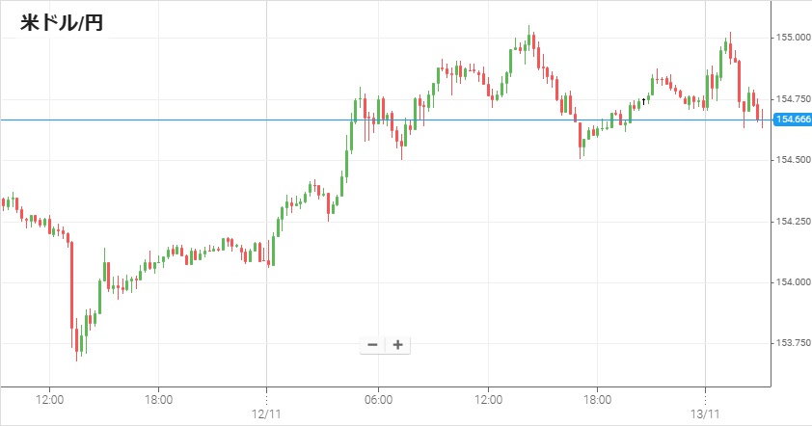This screenshot has height=426, width=812.
Task: Click the 12/11 date marker on time axis
Action: tap(266, 413)
